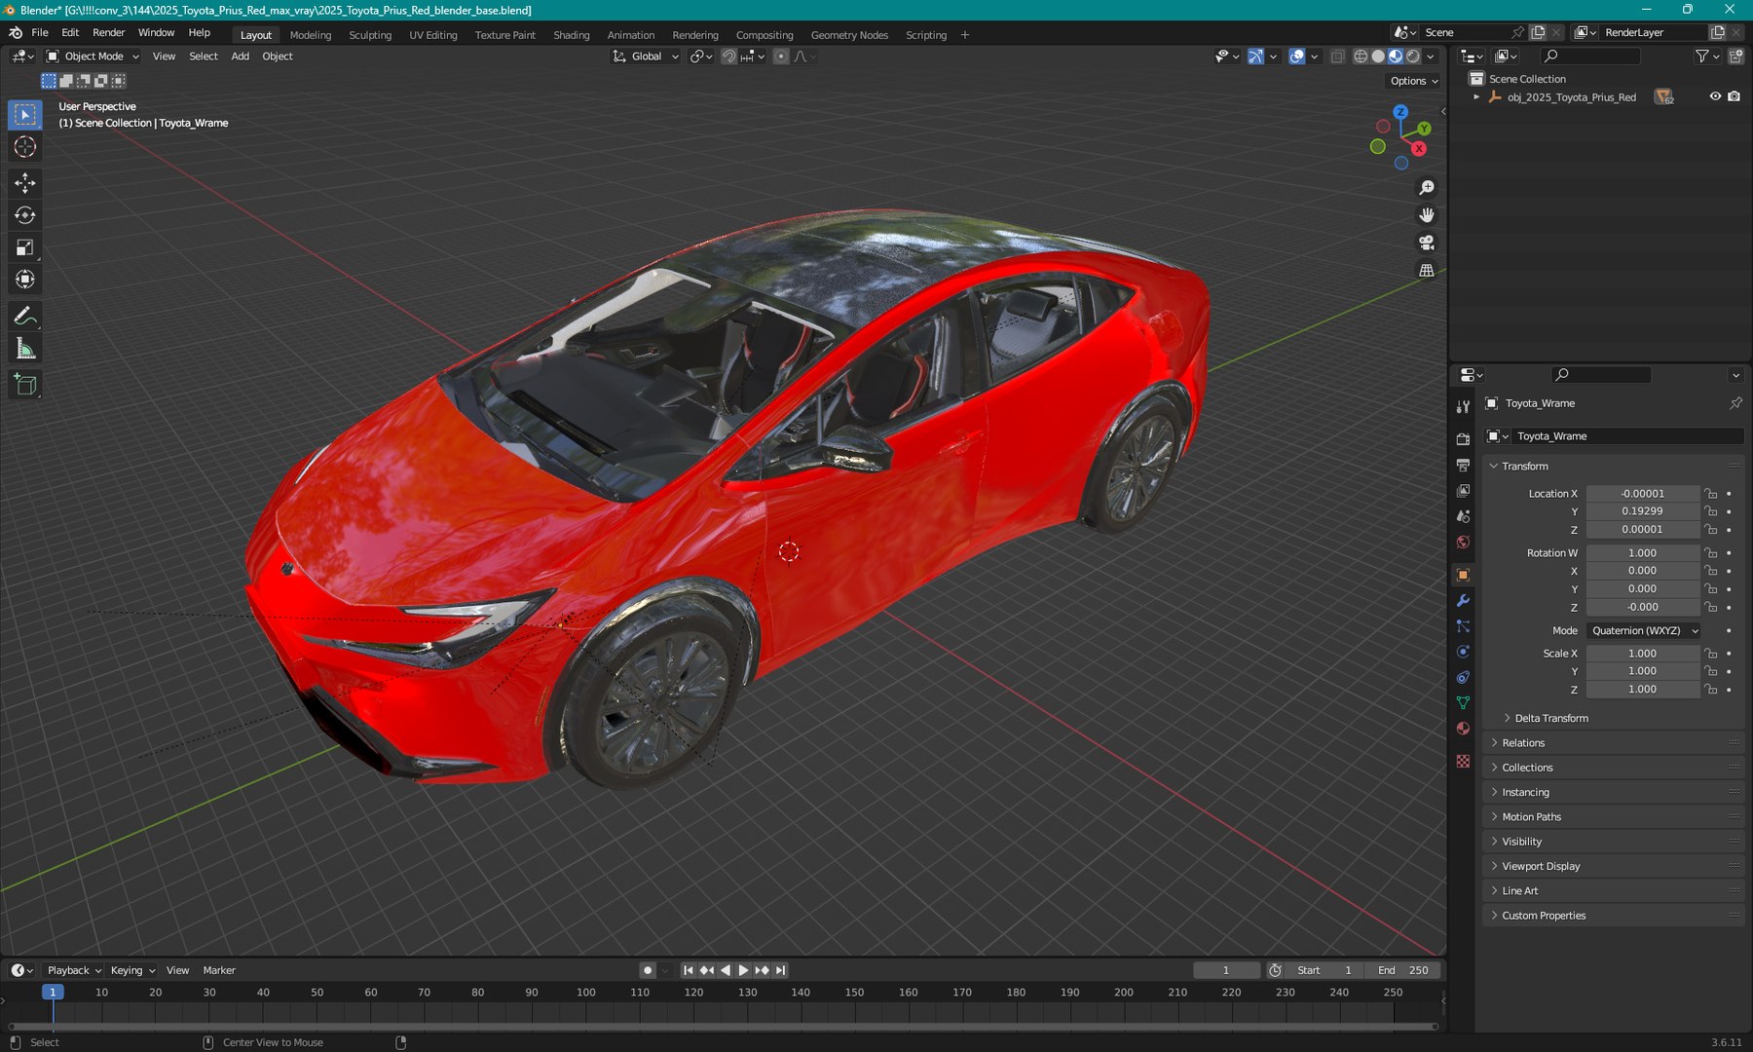This screenshot has height=1052, width=1753.
Task: Expand the Relations panel
Action: point(1522,742)
